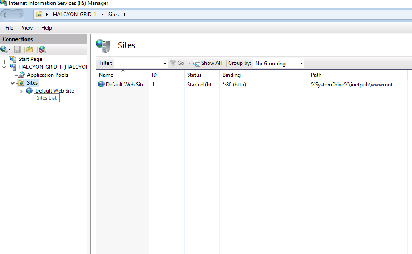Click the HALCYON-GRID-1 server icon in tree
The width and height of the screenshot is (412, 254).
pos(13,67)
